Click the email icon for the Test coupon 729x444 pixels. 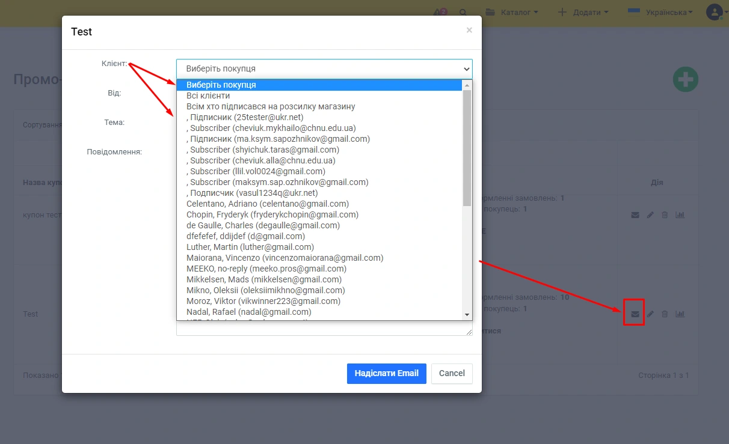click(x=635, y=314)
